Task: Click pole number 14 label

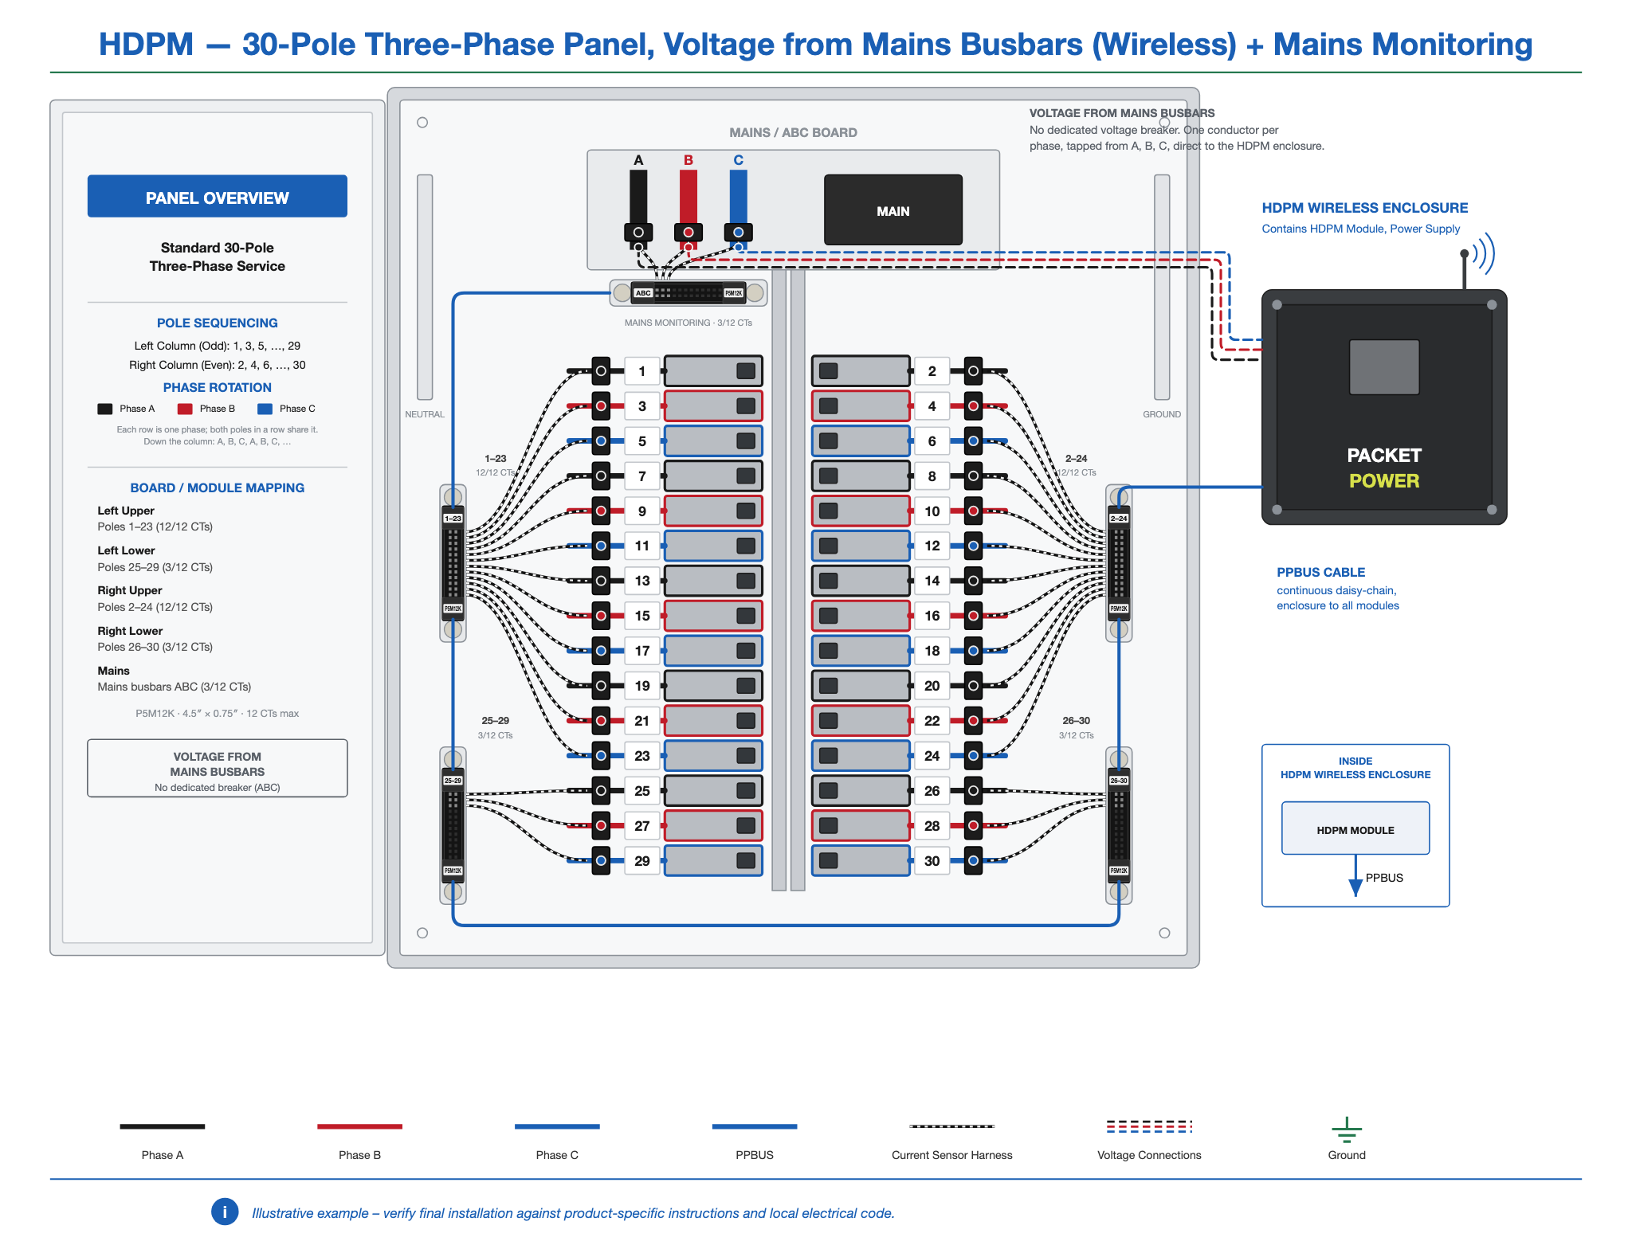Action: (x=932, y=581)
